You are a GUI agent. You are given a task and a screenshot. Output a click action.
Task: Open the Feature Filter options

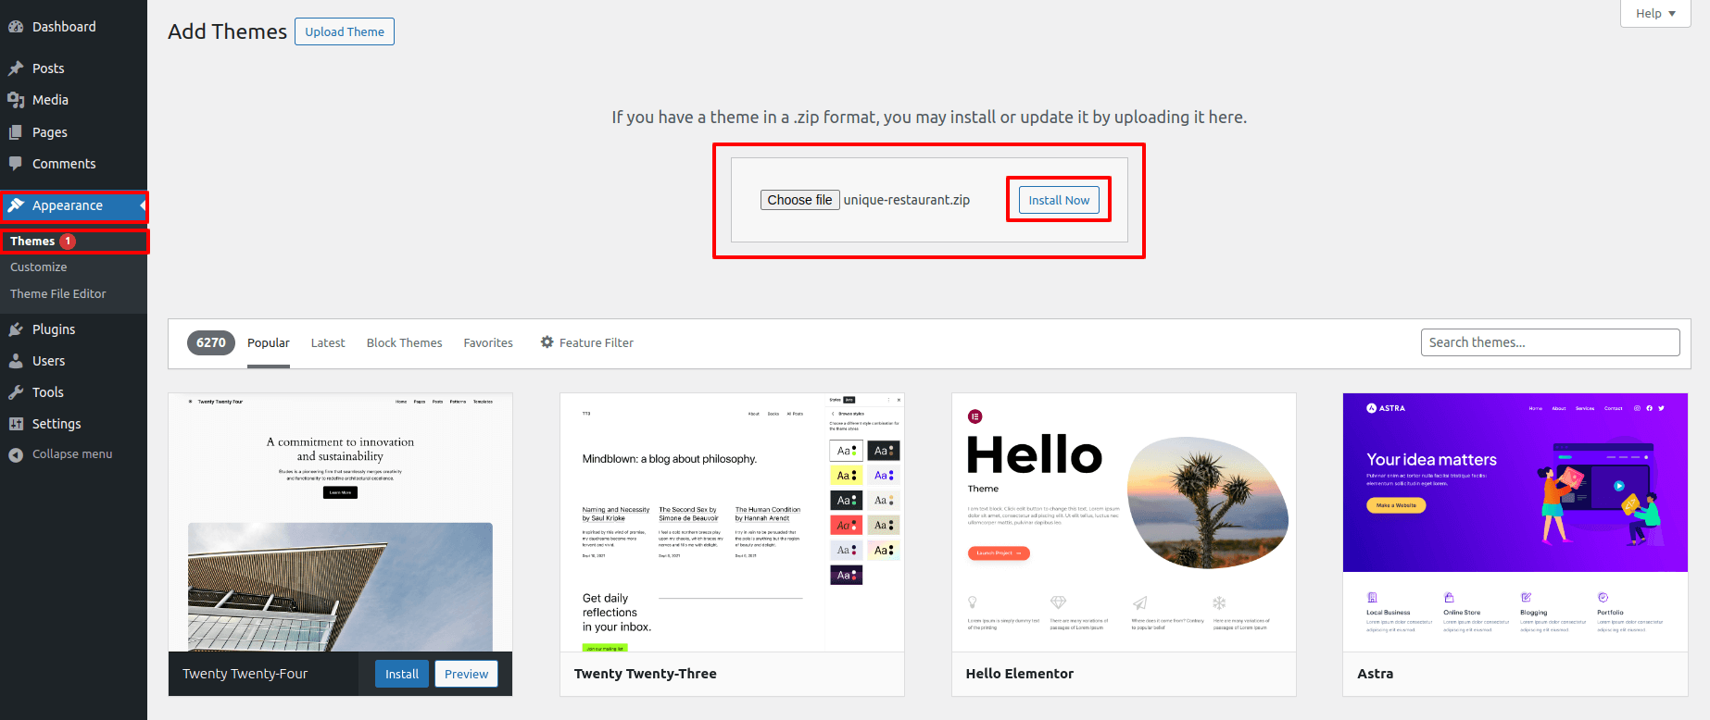tap(587, 342)
